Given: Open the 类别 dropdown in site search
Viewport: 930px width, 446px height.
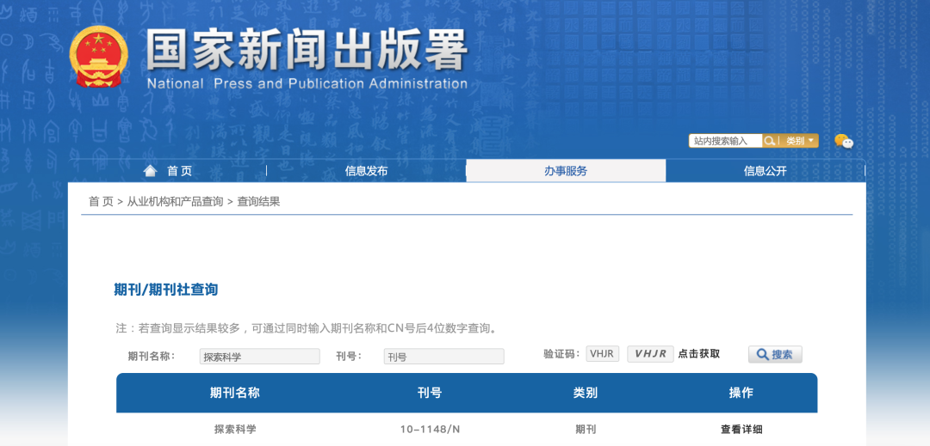Looking at the screenshot, I should click(x=799, y=141).
